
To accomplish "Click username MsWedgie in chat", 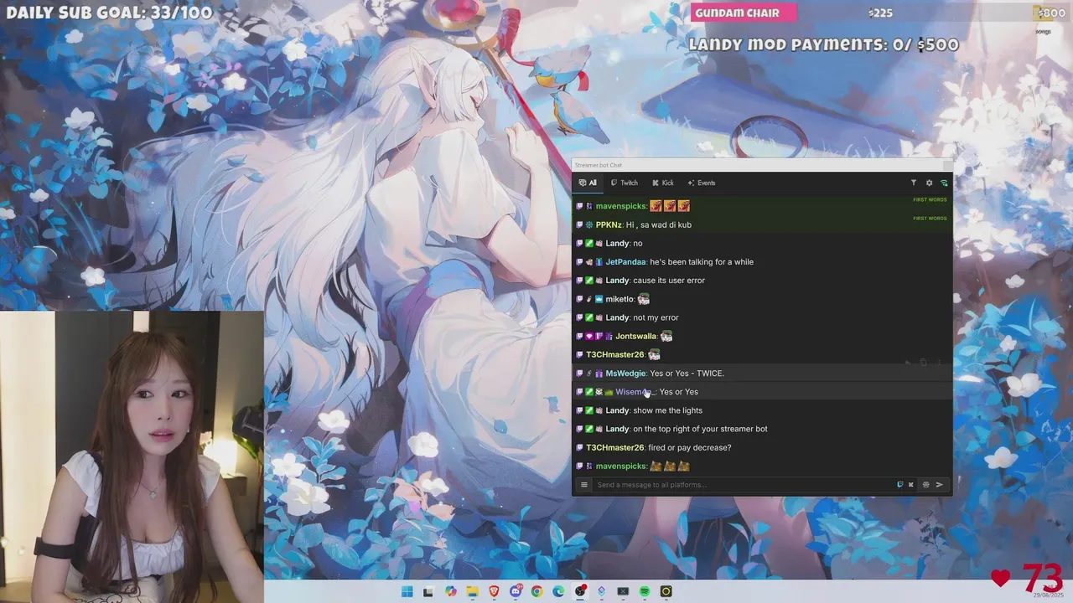I will click(x=625, y=373).
